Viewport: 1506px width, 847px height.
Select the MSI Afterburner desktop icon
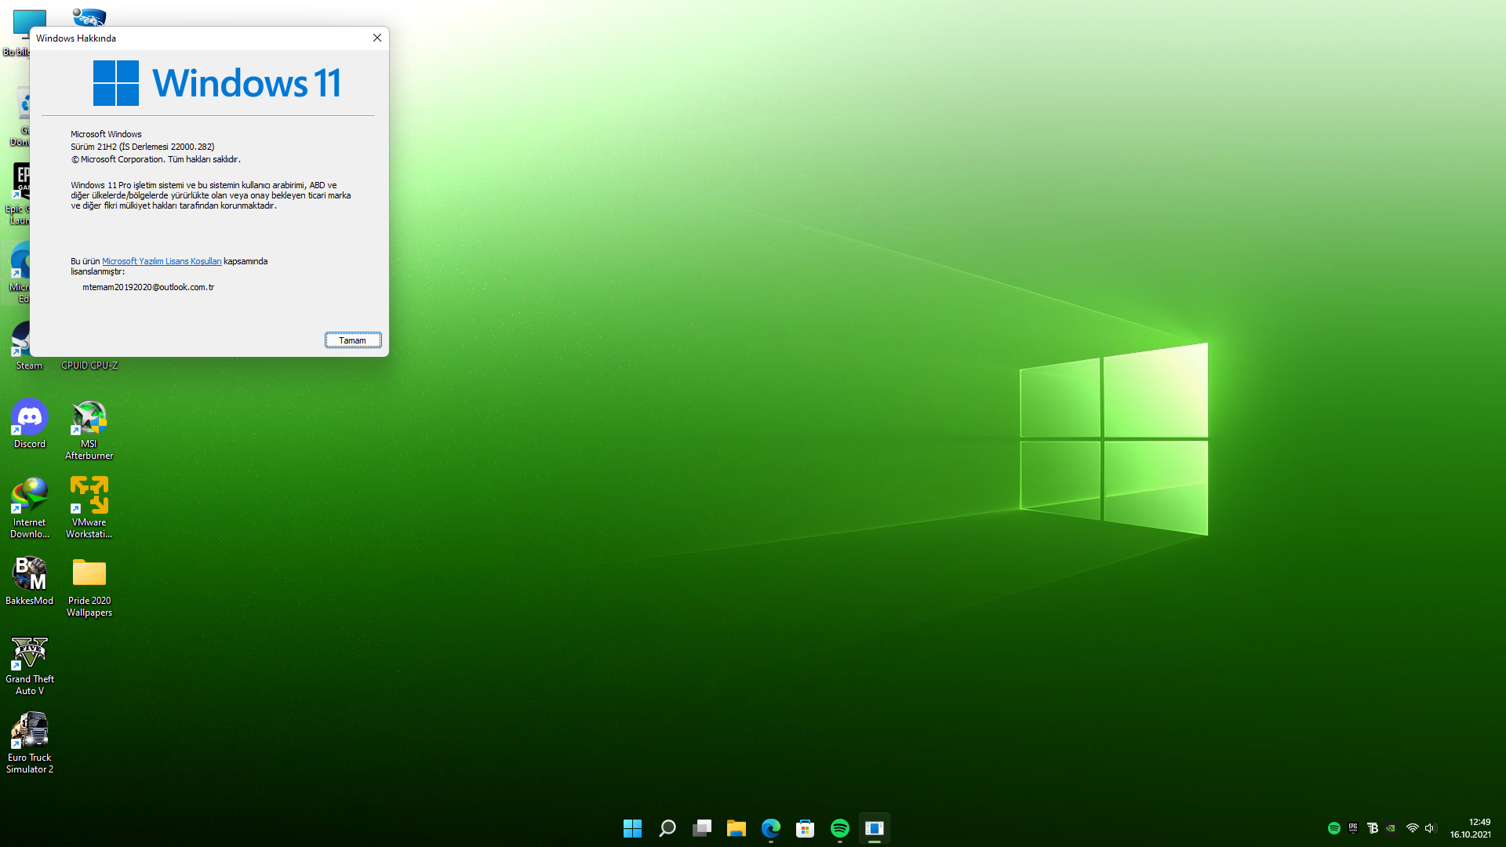pos(89,427)
